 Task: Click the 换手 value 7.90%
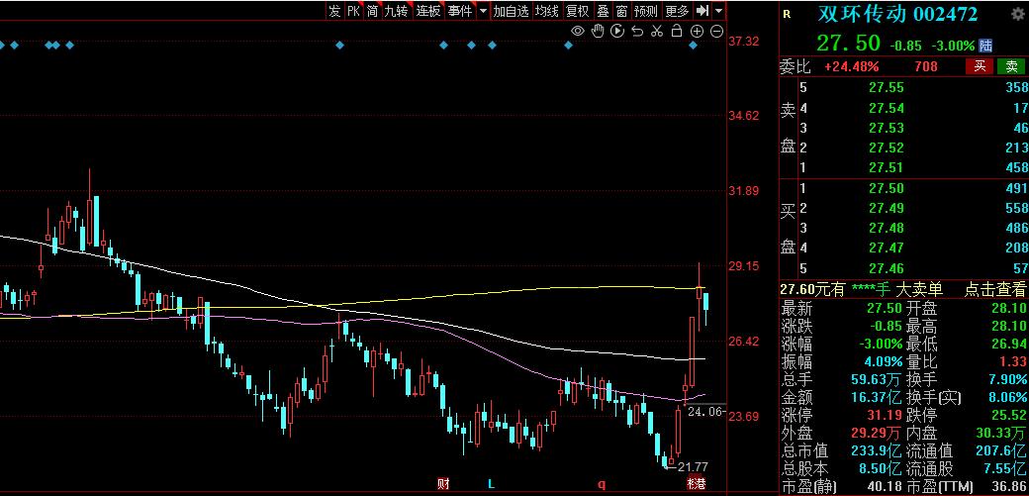click(x=1007, y=380)
